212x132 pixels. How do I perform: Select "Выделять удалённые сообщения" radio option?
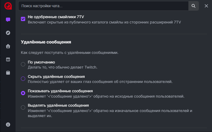tap(23, 107)
